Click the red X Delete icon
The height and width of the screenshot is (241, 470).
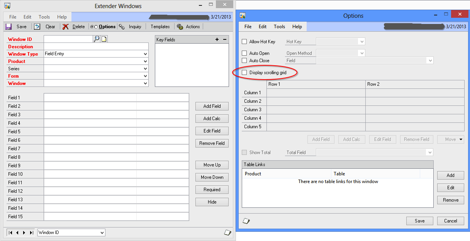click(66, 27)
